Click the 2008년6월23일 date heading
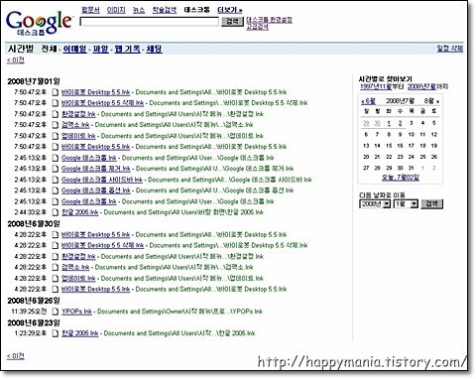 tap(34, 322)
